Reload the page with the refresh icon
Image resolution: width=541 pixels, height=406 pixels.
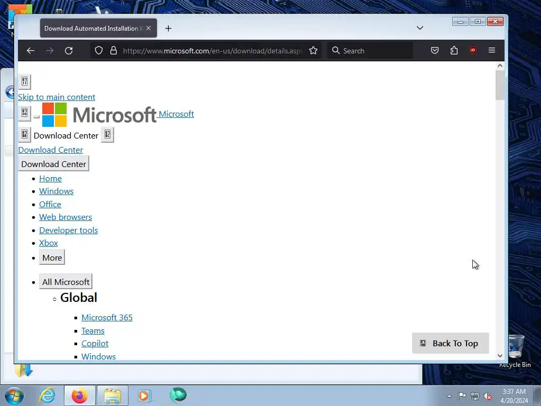(x=69, y=51)
